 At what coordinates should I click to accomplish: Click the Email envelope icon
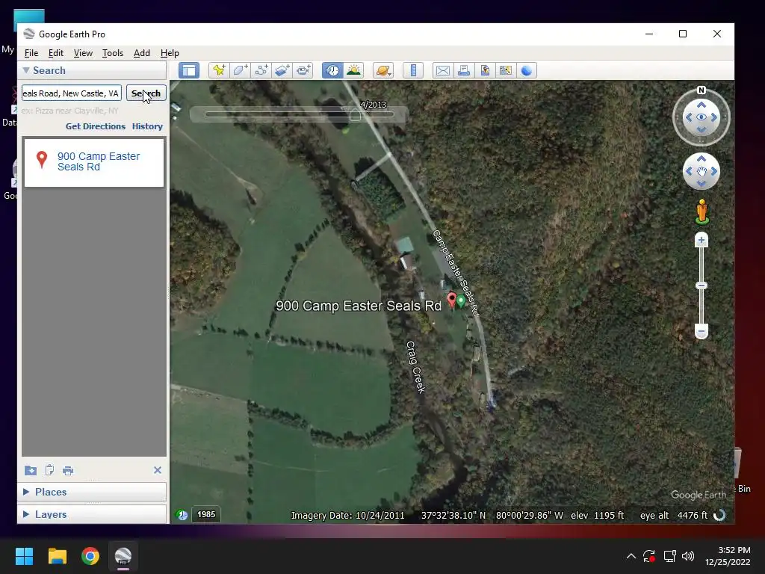coord(443,70)
